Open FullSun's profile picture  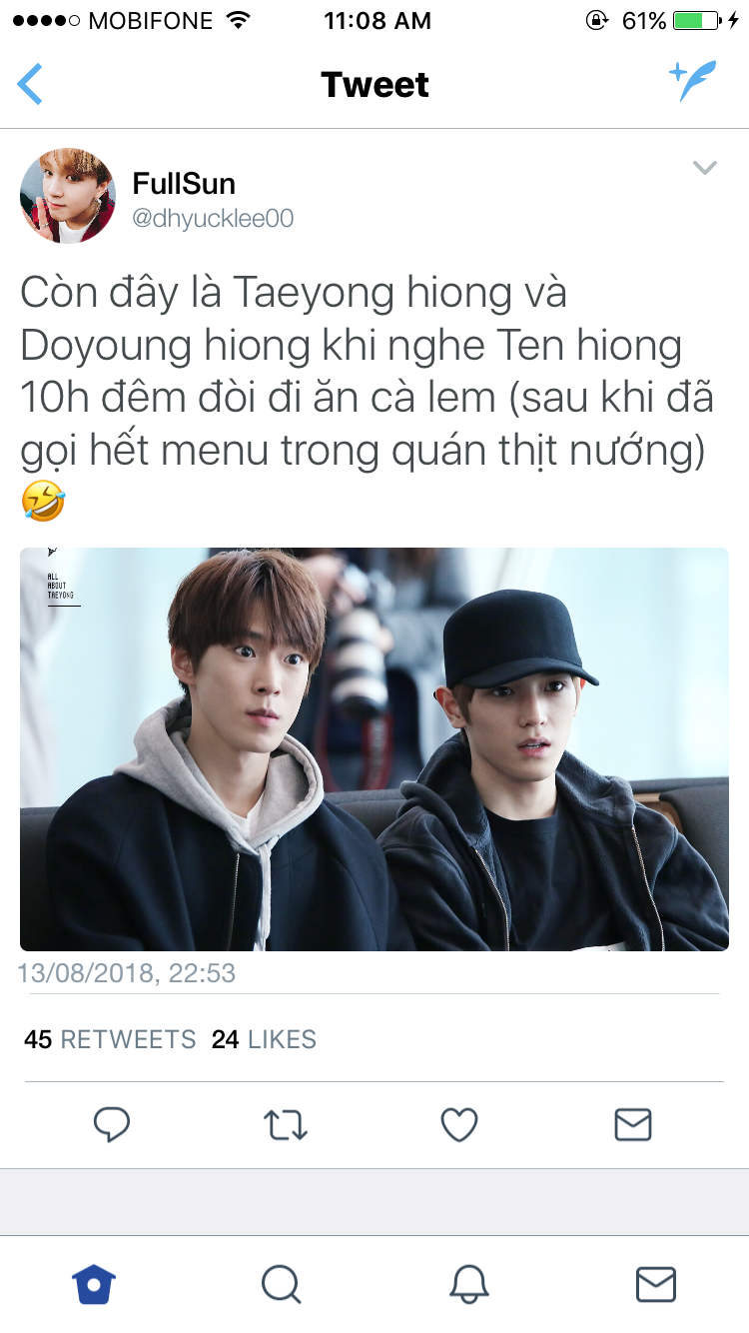(x=68, y=196)
